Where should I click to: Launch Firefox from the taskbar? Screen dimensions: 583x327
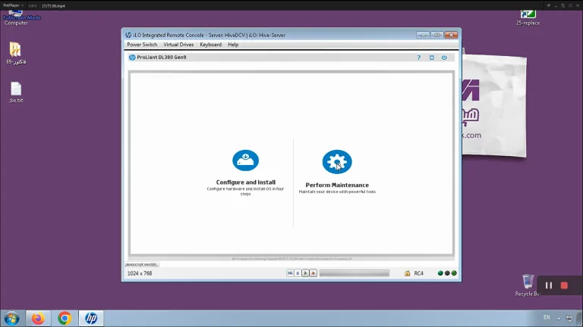point(38,318)
